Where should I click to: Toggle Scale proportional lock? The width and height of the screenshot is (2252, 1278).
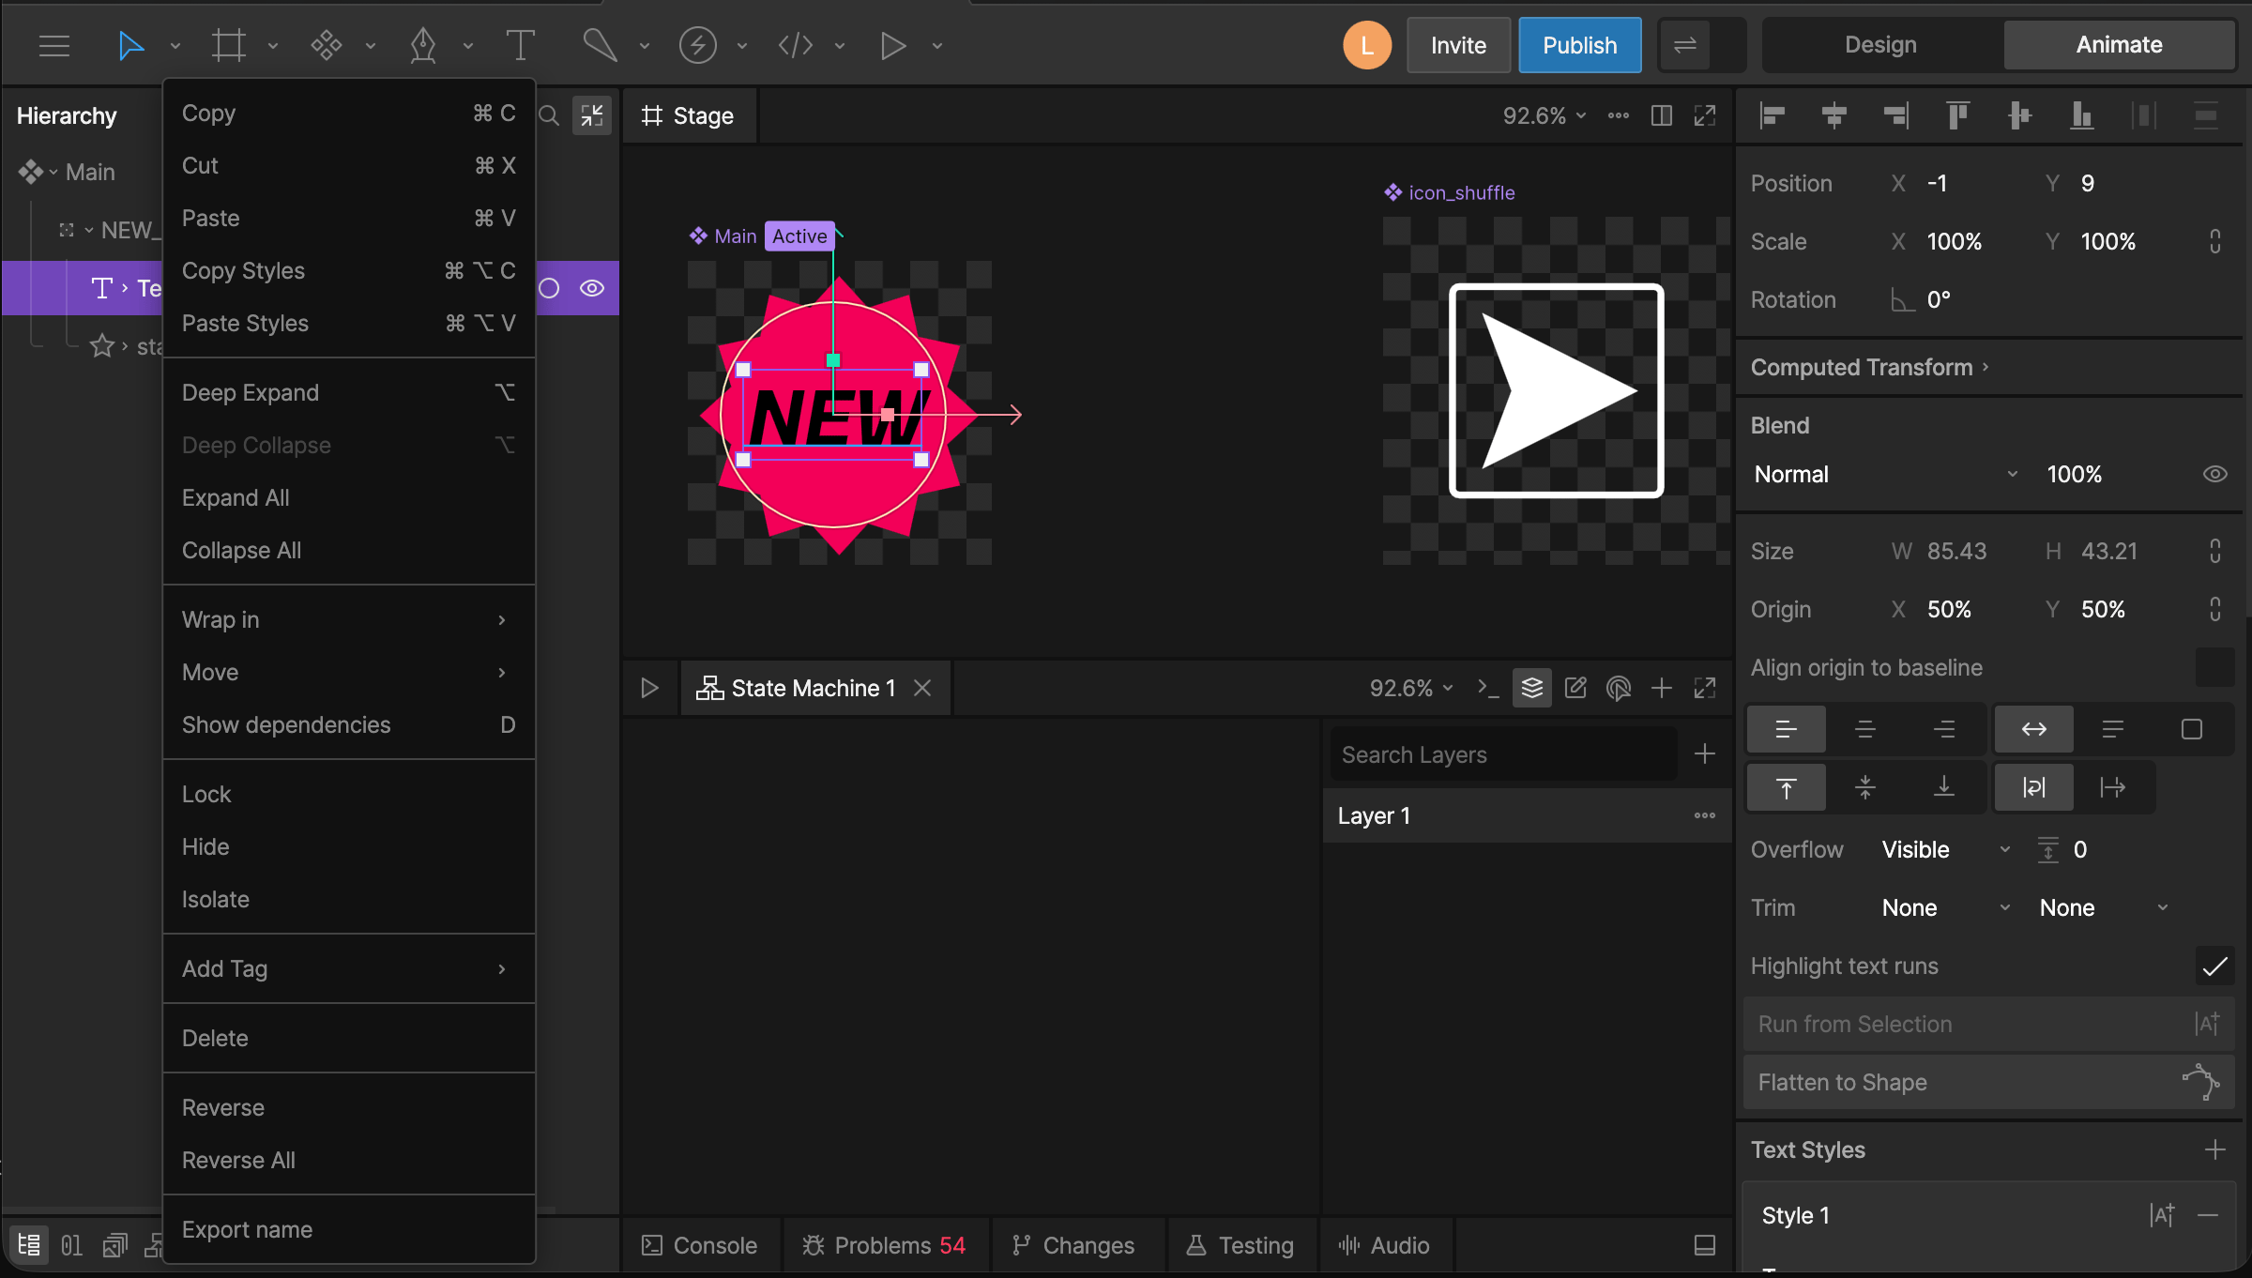2214,241
